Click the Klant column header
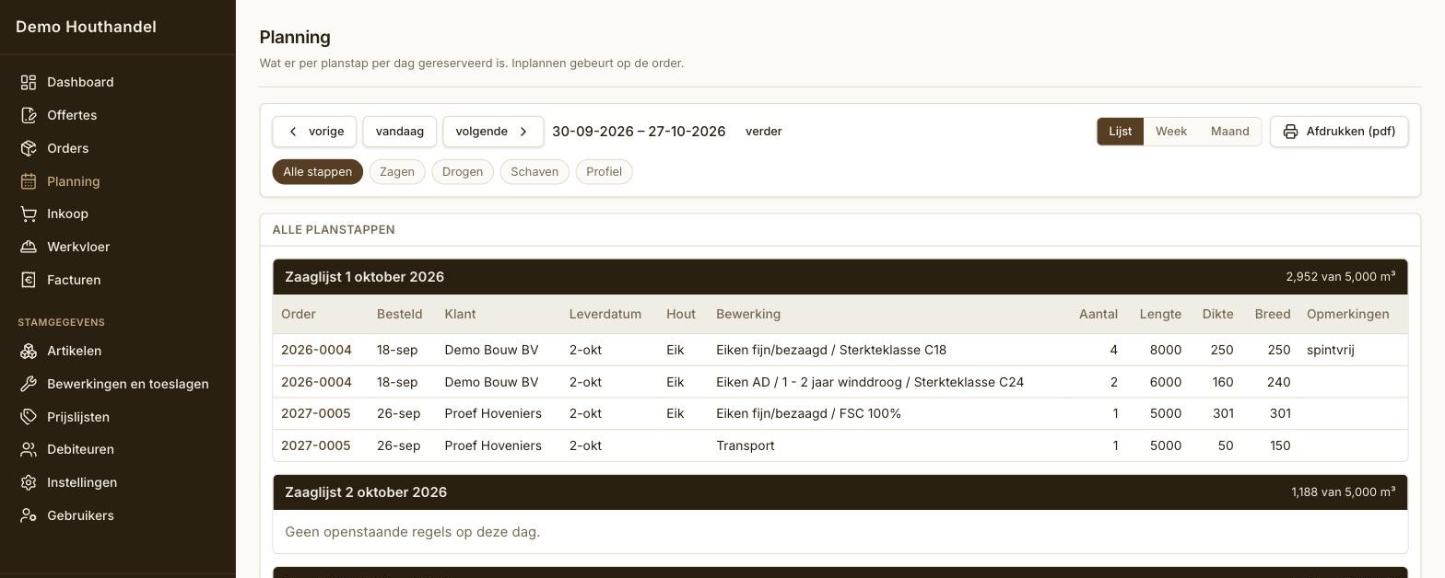This screenshot has width=1445, height=578. 460,315
